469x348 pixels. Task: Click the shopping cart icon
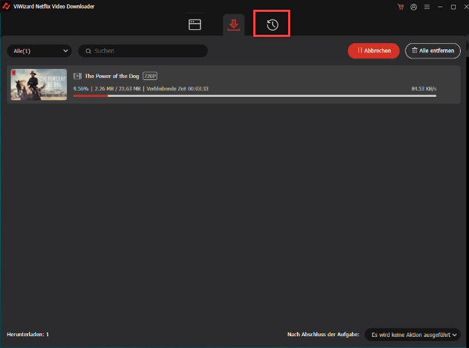(401, 7)
